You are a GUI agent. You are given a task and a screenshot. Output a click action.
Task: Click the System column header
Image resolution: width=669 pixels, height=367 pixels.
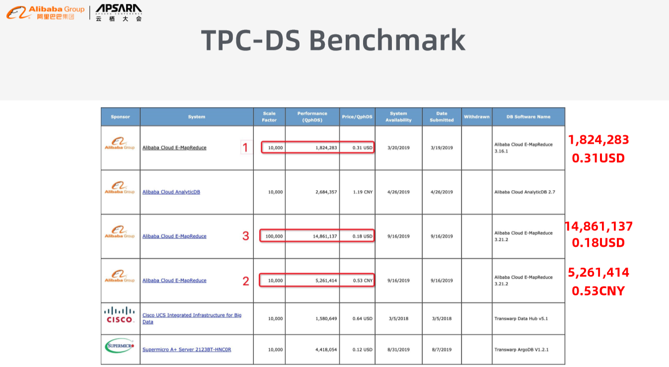click(x=197, y=117)
